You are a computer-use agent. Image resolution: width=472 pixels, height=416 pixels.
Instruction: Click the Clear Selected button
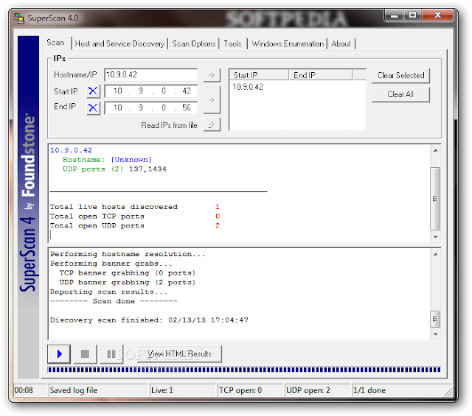pos(400,75)
